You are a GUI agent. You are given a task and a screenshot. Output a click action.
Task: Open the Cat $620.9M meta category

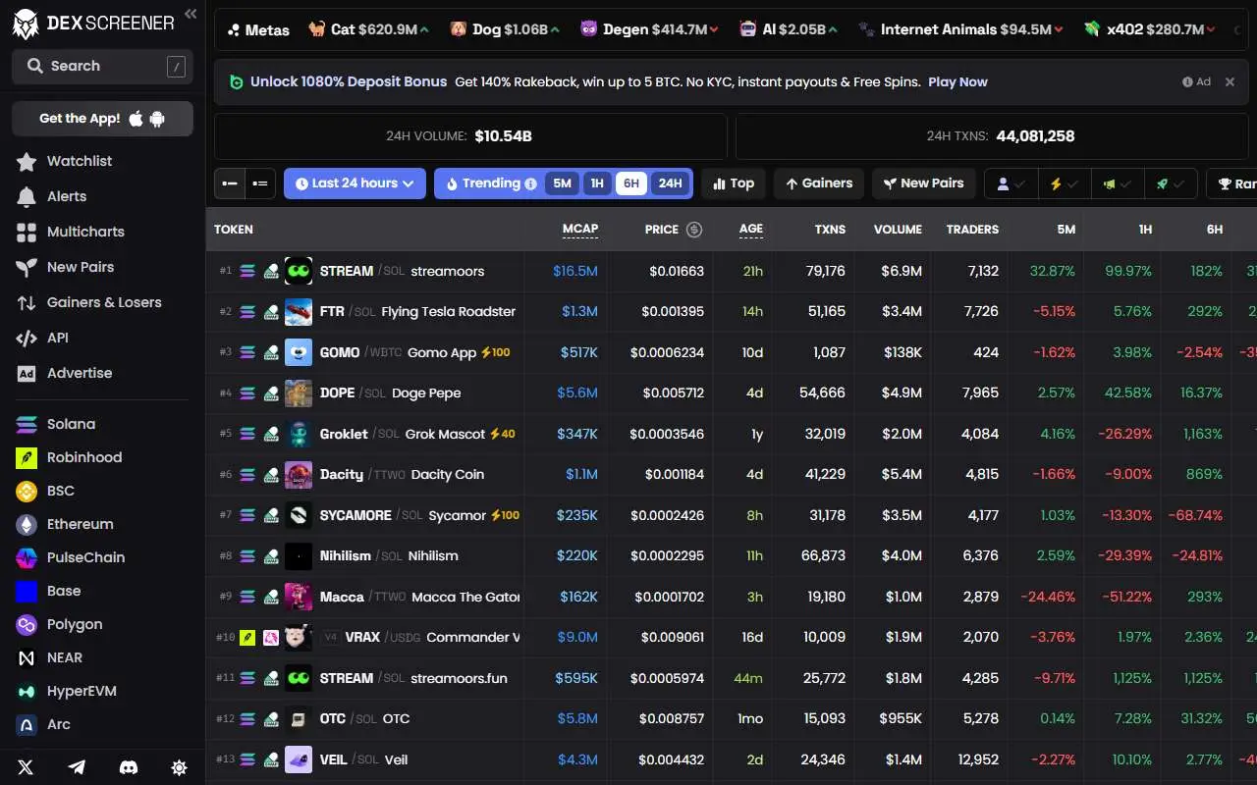pos(368,30)
